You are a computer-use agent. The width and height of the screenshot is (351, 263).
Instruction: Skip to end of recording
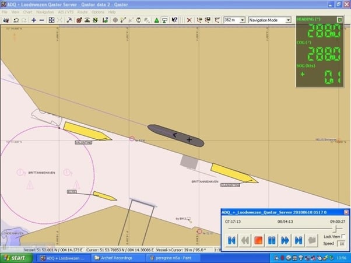pyautogui.click(x=299, y=240)
